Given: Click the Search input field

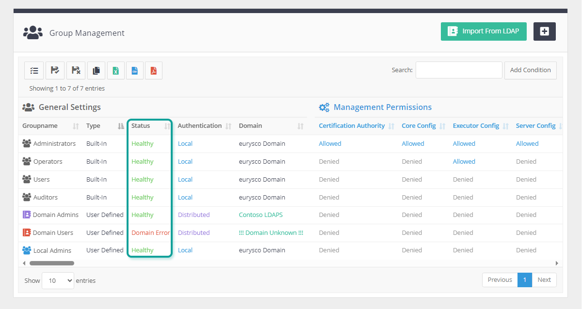Looking at the screenshot, I should click(459, 70).
